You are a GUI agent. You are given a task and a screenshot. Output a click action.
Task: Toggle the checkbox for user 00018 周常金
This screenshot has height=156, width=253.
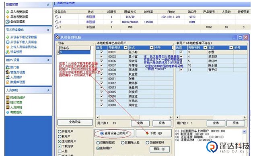point(101,105)
